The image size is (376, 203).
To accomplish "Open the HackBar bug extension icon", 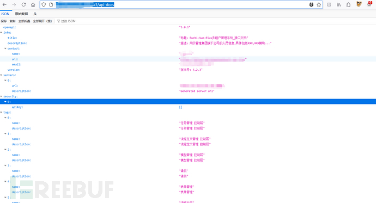I will [x=311, y=4].
